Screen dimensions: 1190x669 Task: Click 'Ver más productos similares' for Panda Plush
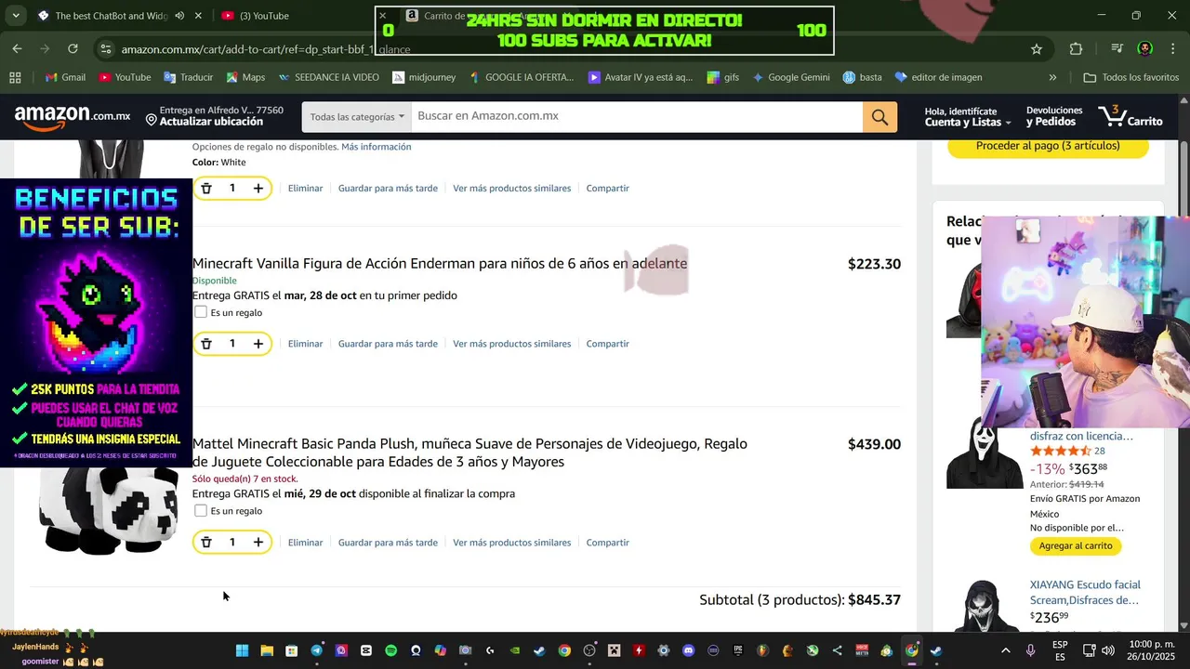tap(511, 543)
